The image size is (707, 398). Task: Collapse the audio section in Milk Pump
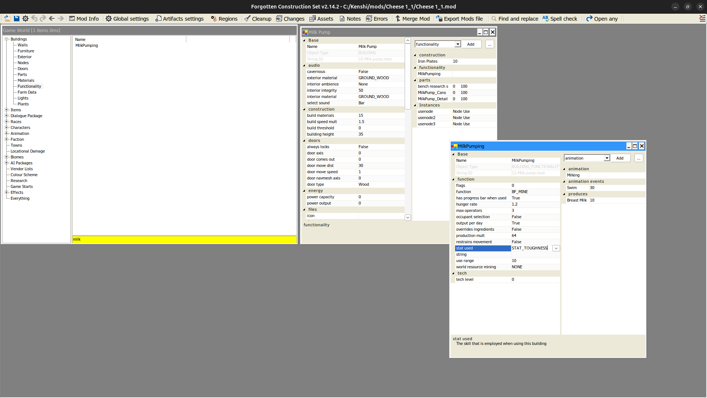coord(304,66)
